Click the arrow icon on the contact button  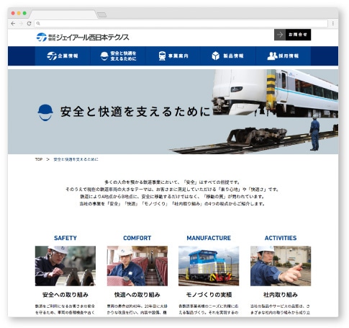[280, 35]
